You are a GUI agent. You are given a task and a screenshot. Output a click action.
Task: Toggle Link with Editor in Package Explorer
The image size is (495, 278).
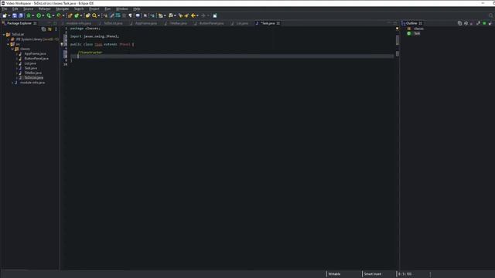[x=49, y=29]
